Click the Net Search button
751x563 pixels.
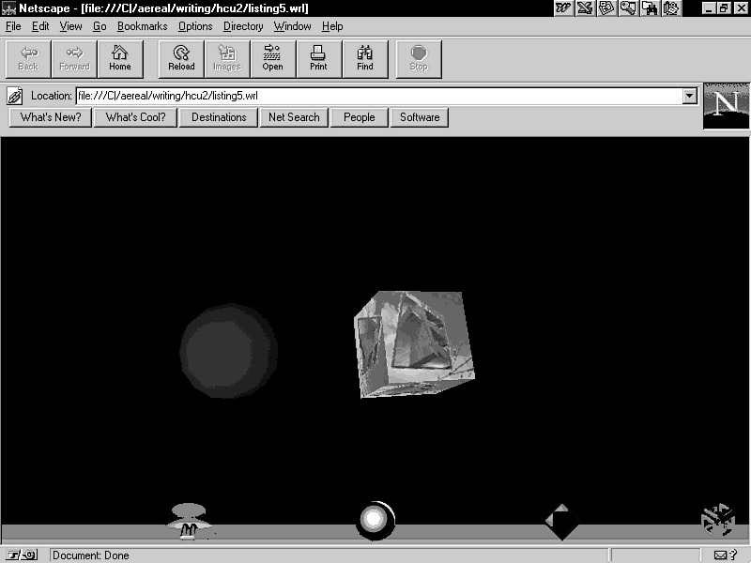coord(294,117)
